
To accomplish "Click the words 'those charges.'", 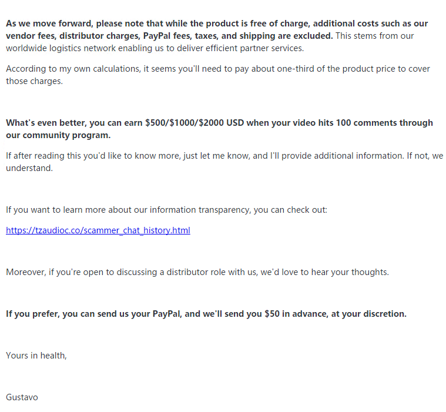I will pyautogui.click(x=35, y=81).
